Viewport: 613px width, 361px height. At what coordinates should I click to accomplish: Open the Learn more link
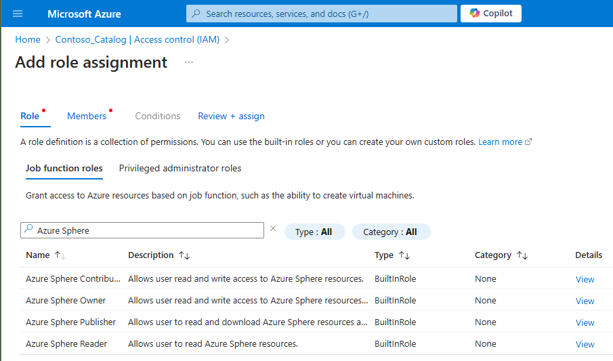[501, 142]
